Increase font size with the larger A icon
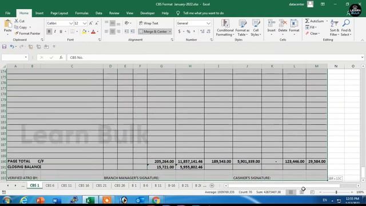This screenshot has width=366, height=206. [x=91, y=23]
